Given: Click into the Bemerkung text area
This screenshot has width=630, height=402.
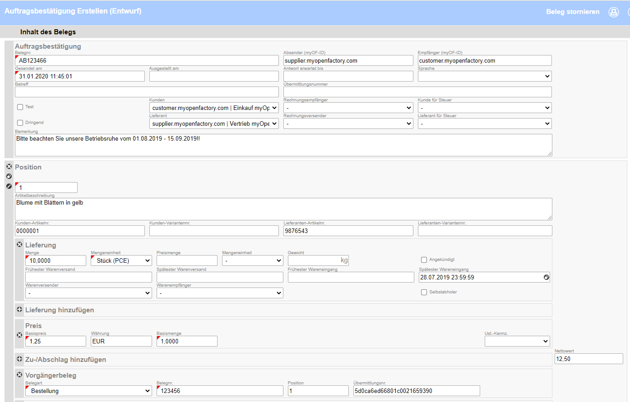Looking at the screenshot, I should click(x=283, y=145).
